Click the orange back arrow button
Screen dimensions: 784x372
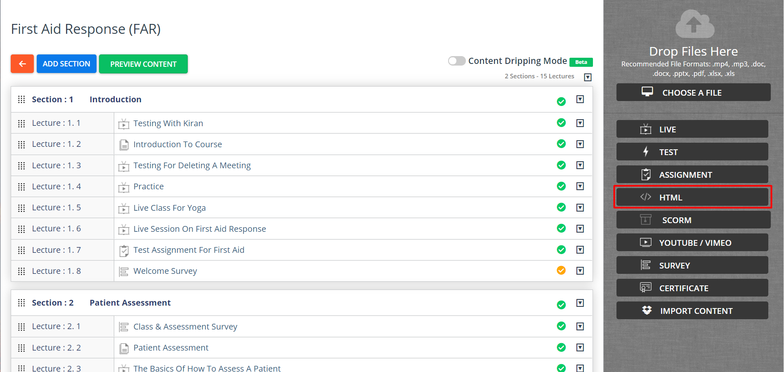[22, 64]
